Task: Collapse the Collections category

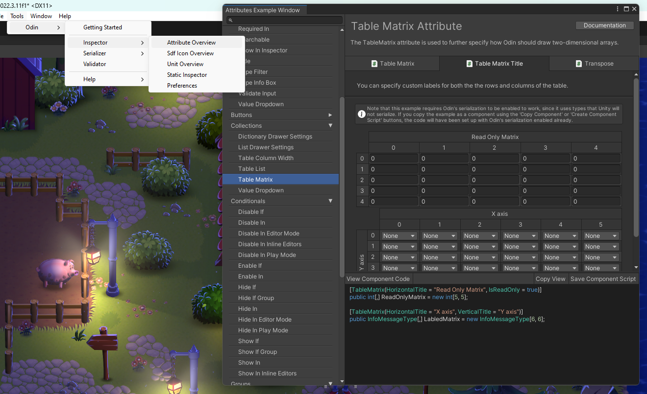Action: [330, 126]
